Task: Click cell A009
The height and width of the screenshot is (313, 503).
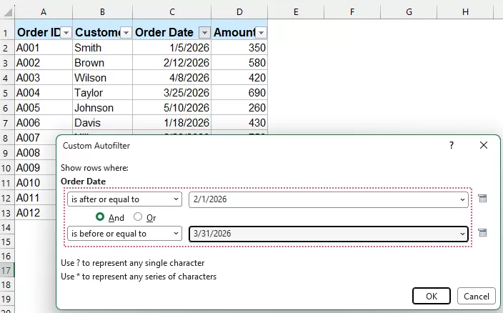Action: point(35,168)
